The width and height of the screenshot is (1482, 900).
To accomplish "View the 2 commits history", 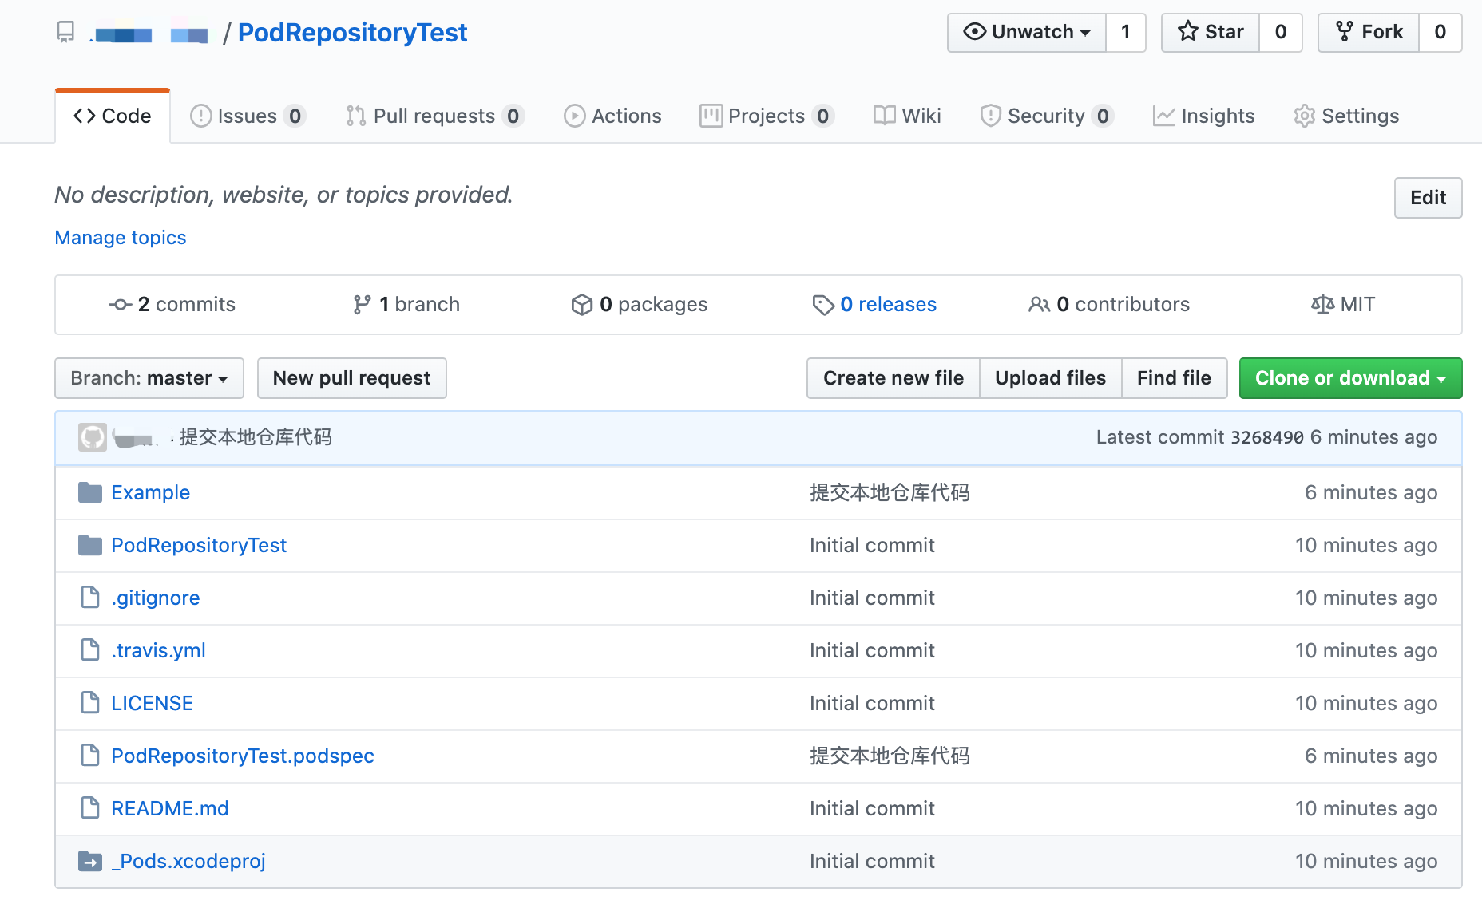I will [172, 305].
